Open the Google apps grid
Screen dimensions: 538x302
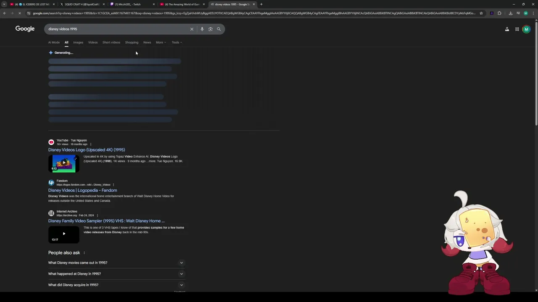(x=517, y=29)
